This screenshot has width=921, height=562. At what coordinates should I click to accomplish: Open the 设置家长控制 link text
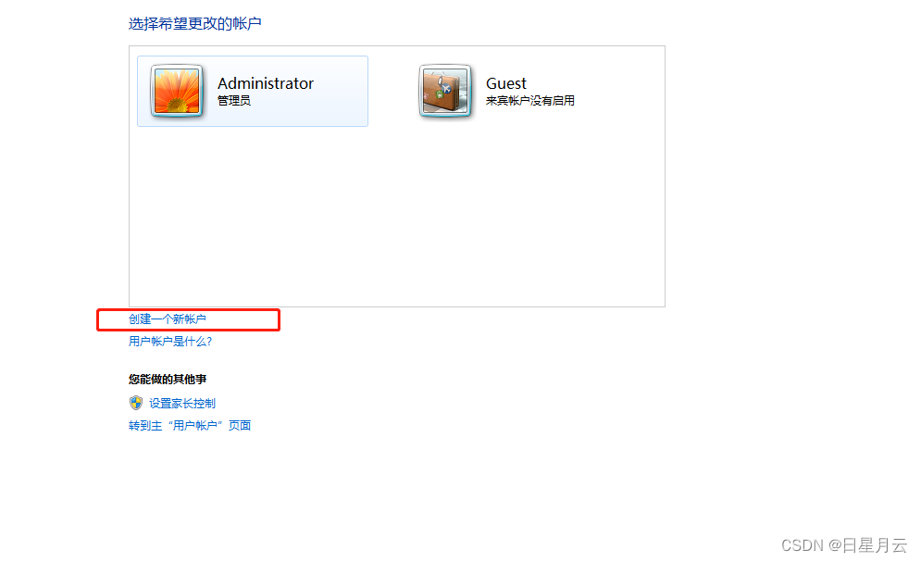pyautogui.click(x=182, y=404)
